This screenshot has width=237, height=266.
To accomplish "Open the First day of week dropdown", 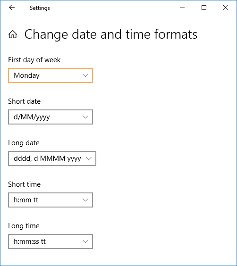I will pyautogui.click(x=51, y=75).
